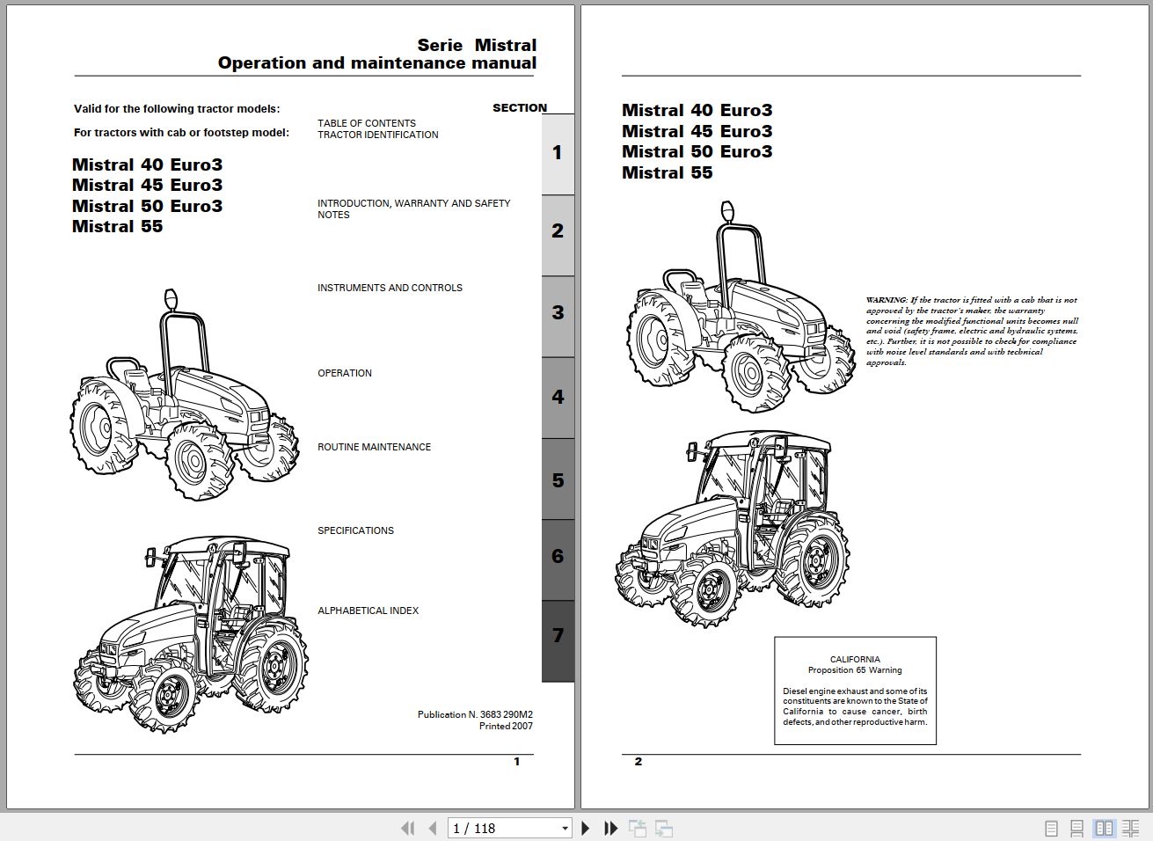Switch to continuous page view
The width and height of the screenshot is (1153, 841).
tap(1076, 829)
